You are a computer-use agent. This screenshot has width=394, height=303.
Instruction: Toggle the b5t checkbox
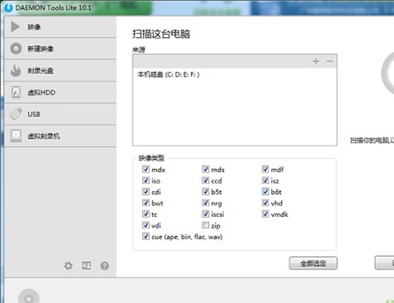point(205,192)
